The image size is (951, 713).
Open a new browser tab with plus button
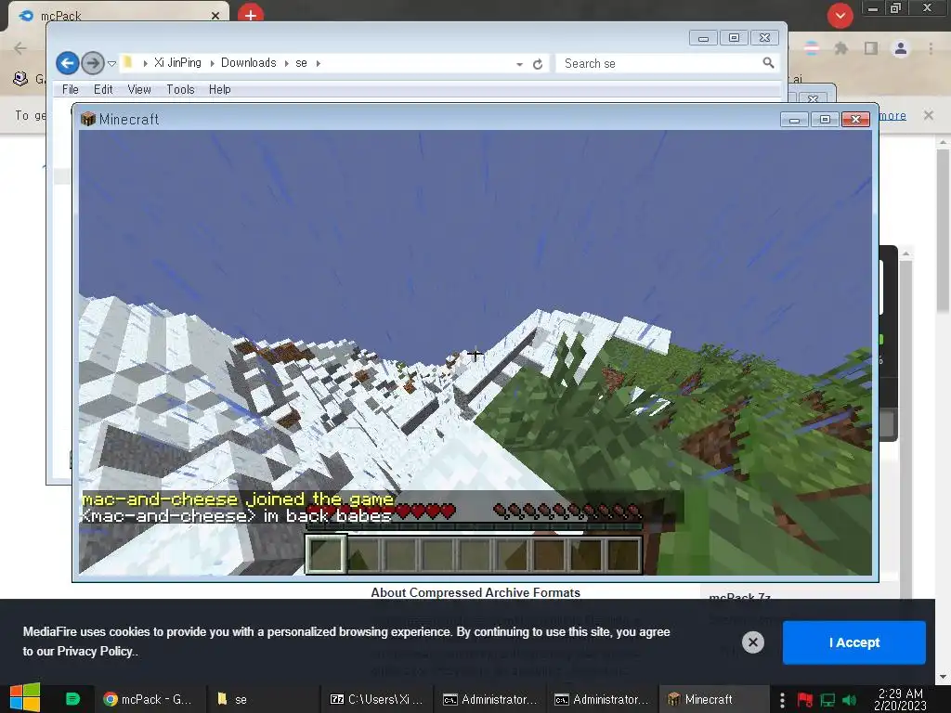point(251,15)
